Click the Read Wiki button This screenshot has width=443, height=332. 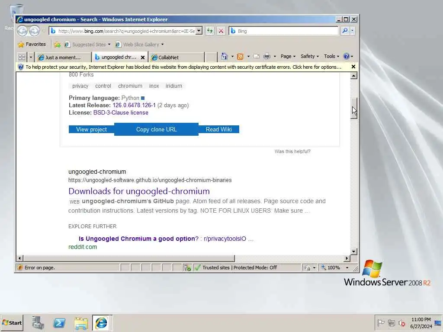218,129
